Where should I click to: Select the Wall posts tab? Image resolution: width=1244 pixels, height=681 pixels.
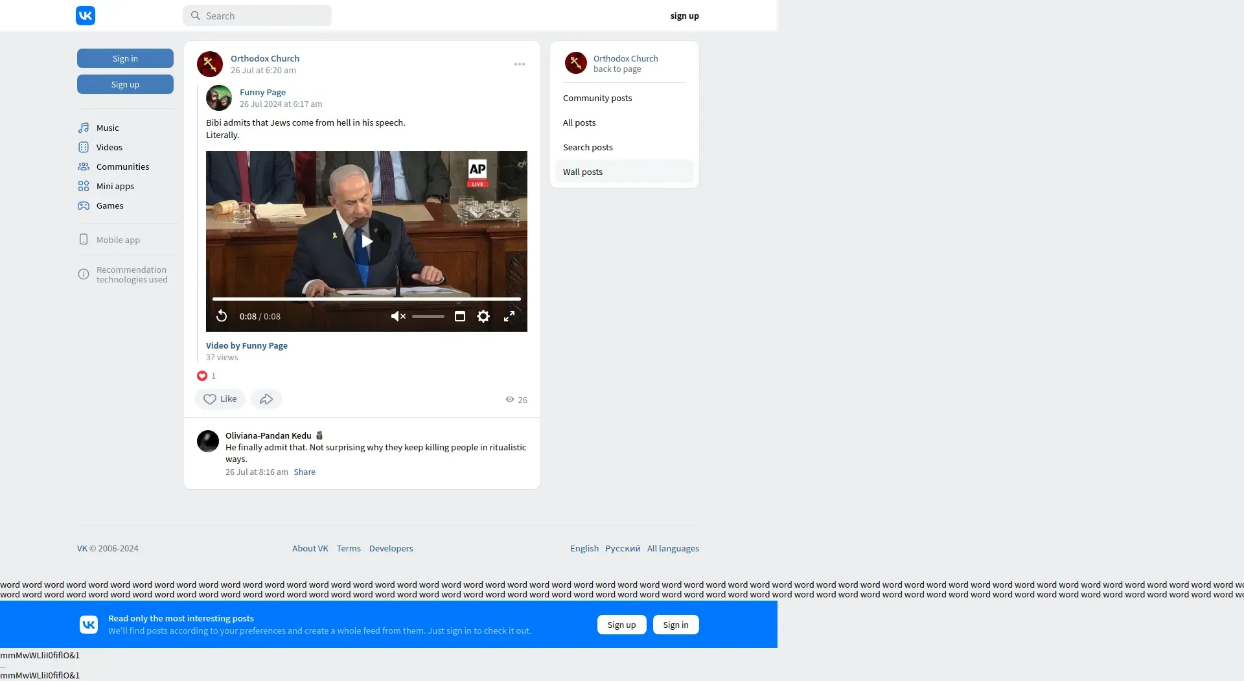(x=625, y=172)
